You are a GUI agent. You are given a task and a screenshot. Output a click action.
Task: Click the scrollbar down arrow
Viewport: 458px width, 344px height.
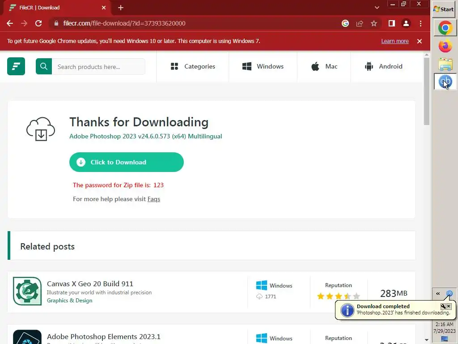coord(426,340)
